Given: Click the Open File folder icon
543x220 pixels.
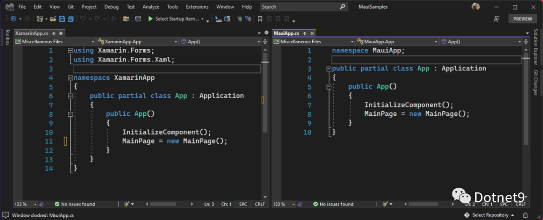Looking at the screenshot, I should coord(53,19).
